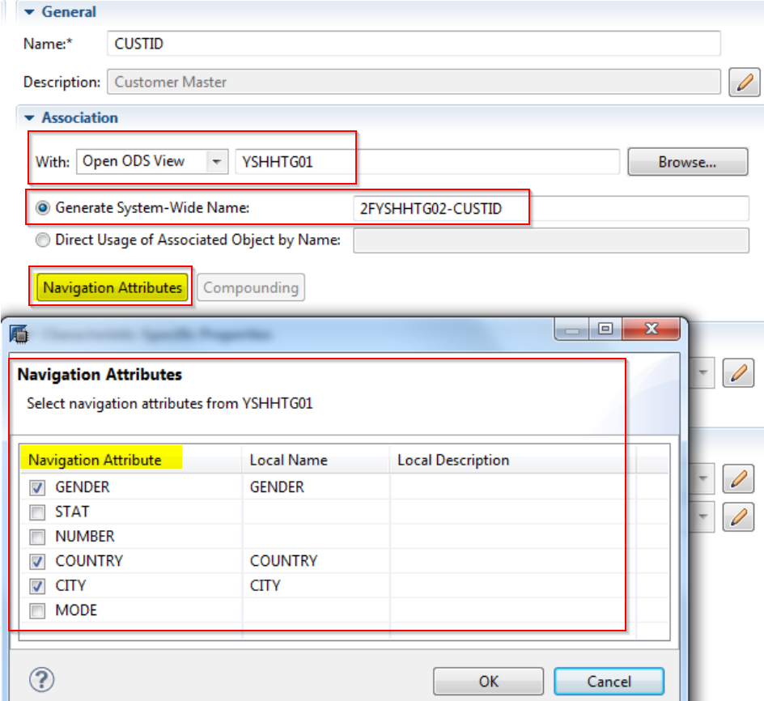The width and height of the screenshot is (764, 701).
Task: Click the empty Direct Usage name field
Action: click(x=551, y=240)
